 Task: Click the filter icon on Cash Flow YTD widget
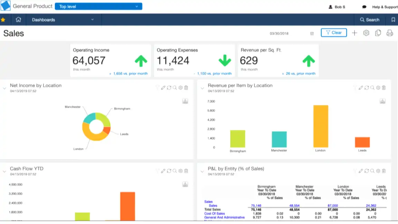point(157,170)
